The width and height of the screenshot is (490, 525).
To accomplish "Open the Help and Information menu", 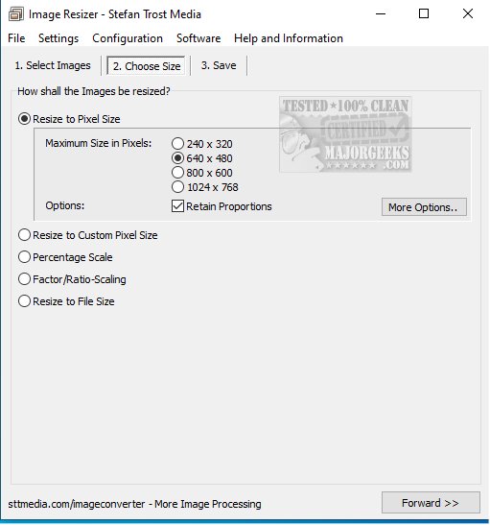I will (x=289, y=38).
